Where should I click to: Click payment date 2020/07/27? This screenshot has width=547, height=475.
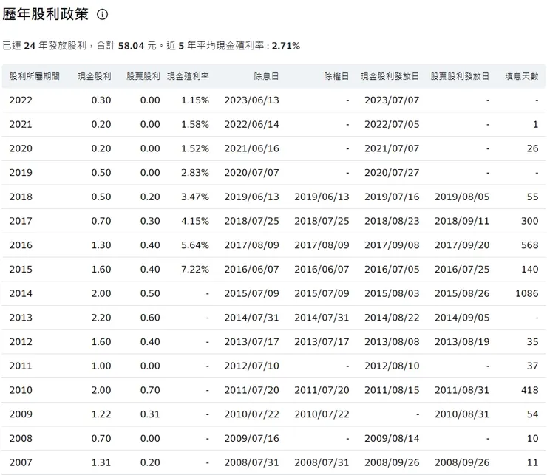[x=392, y=173]
